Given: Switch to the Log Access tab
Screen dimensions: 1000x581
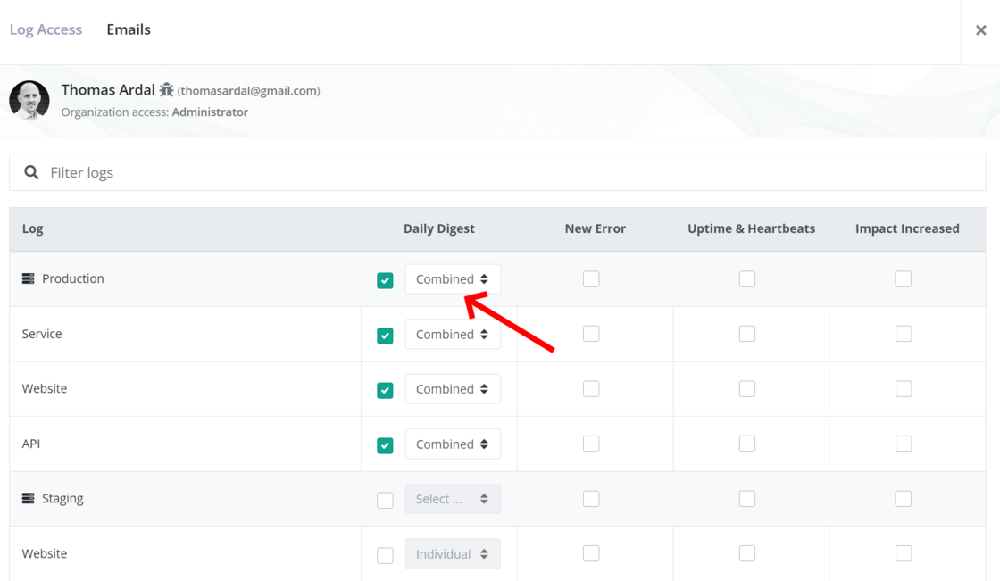Looking at the screenshot, I should pos(46,29).
